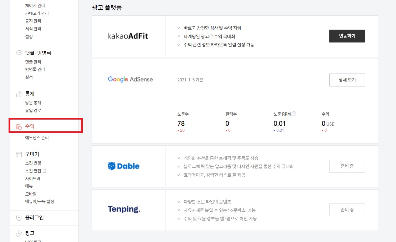Click the 클릭수 label
396x242 pixels.
[231, 114]
